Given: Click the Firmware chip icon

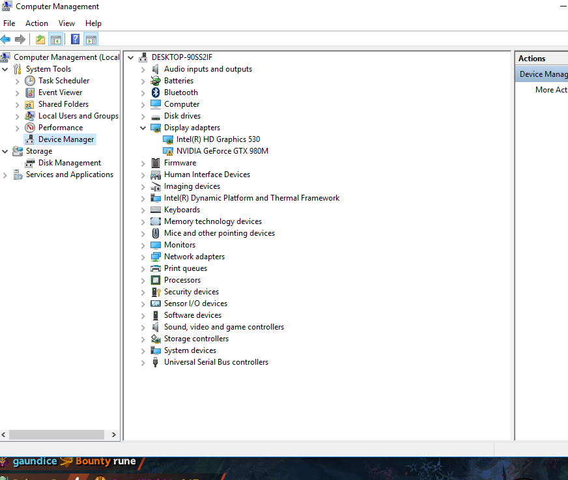Looking at the screenshot, I should point(156,163).
